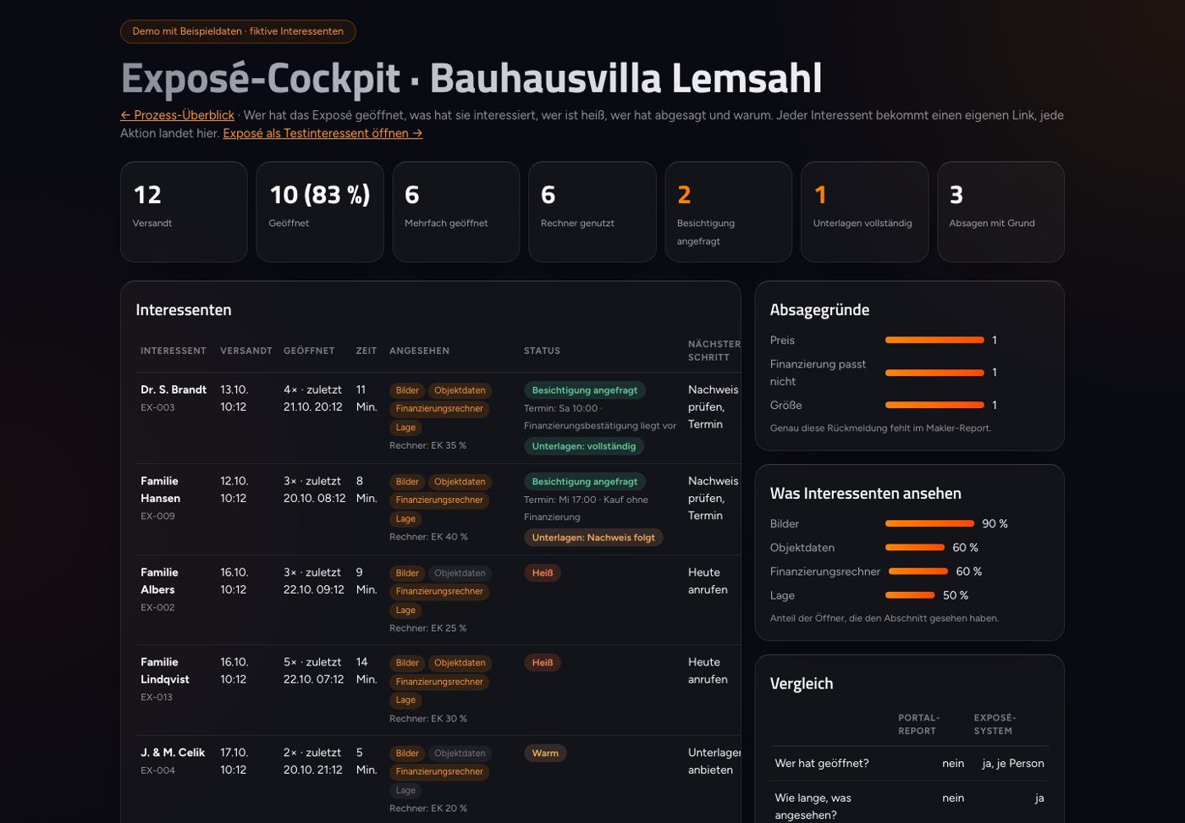Screen dimensions: 1185x823
Task: Click the ZEIT column header
Action: click(367, 351)
